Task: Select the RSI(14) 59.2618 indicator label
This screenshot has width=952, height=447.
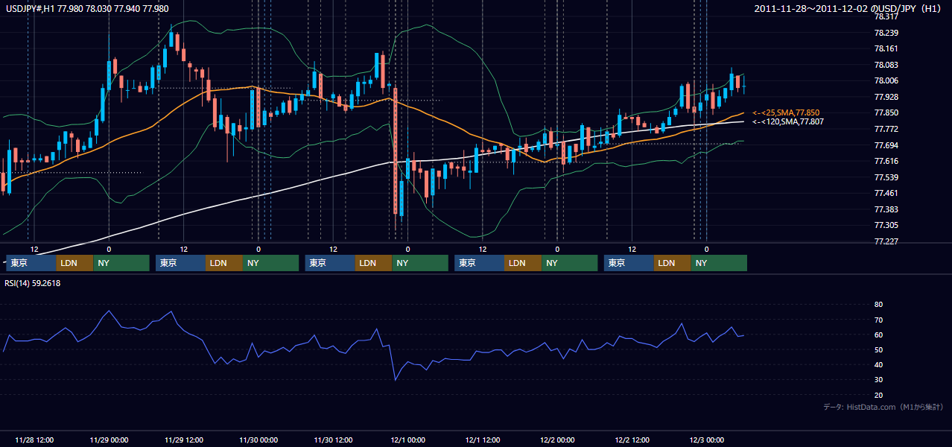Action: (x=33, y=283)
